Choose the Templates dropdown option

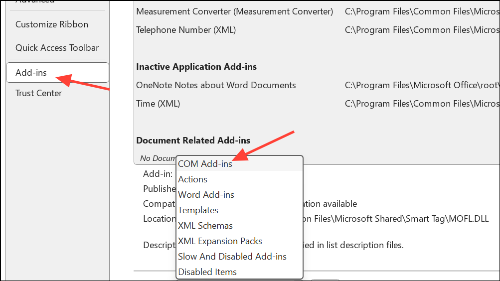[198, 210]
